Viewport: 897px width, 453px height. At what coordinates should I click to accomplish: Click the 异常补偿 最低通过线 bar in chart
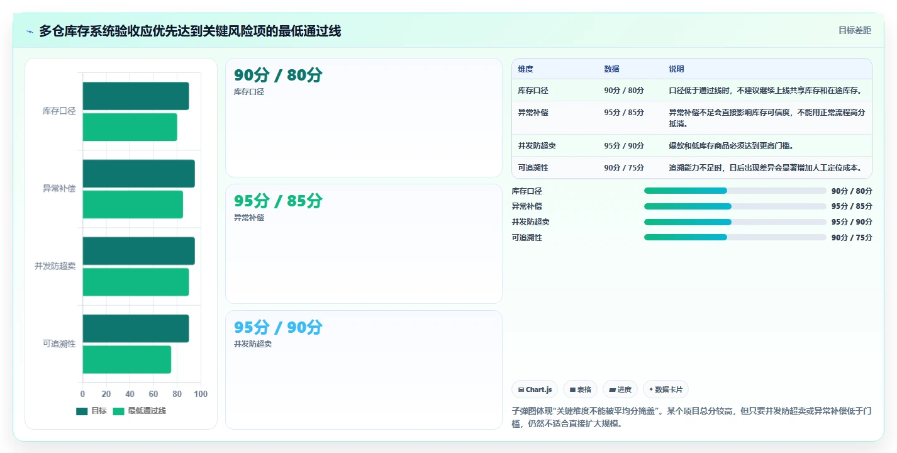133,204
